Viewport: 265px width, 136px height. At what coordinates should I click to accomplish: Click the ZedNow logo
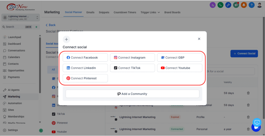click(x=21, y=7)
